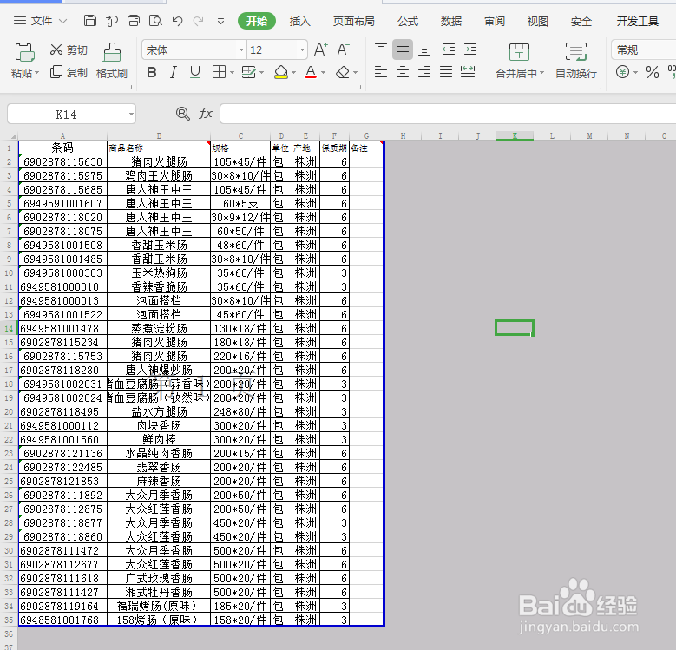Viewport: 676px width, 650px height.
Task: Switch to the 开发工具 tab
Action: point(637,21)
